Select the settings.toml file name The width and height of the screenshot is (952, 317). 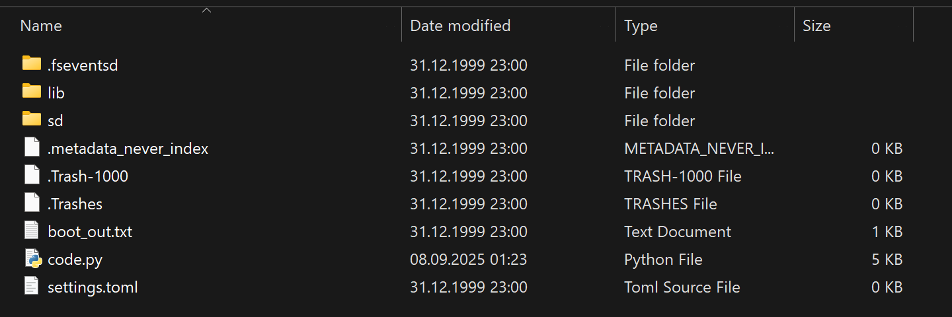point(93,287)
